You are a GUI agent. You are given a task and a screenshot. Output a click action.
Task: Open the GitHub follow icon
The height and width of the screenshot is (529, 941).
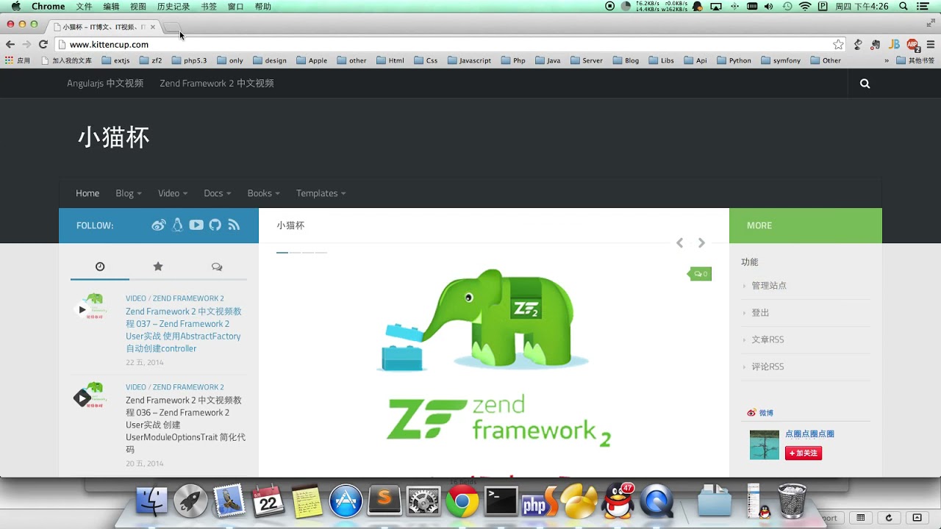215,225
